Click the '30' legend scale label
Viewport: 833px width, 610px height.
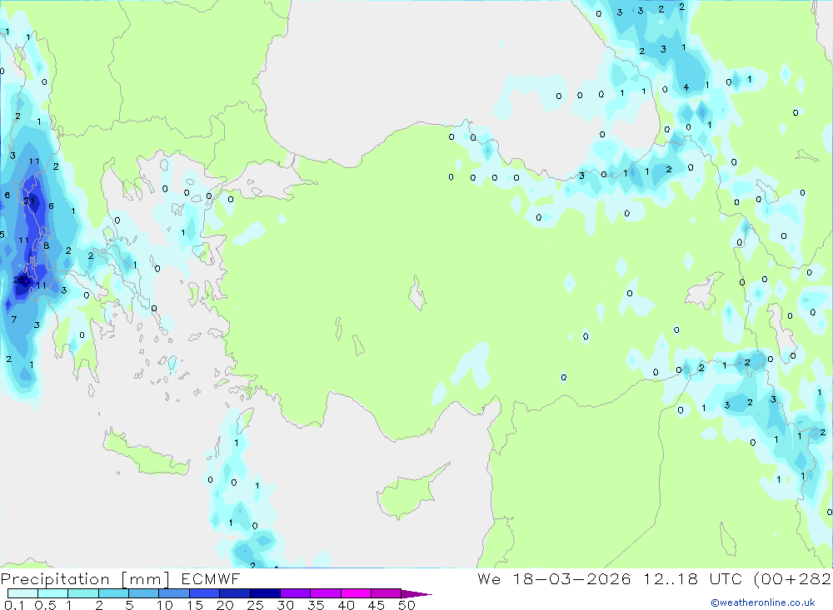285,605
